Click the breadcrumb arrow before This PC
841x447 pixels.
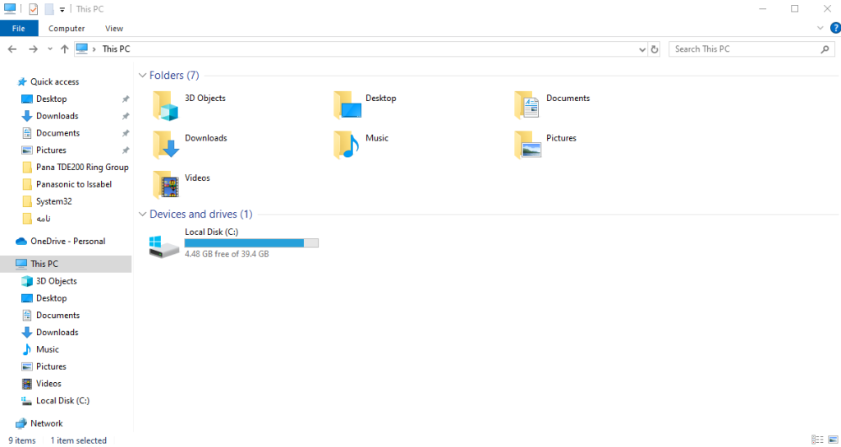(94, 48)
